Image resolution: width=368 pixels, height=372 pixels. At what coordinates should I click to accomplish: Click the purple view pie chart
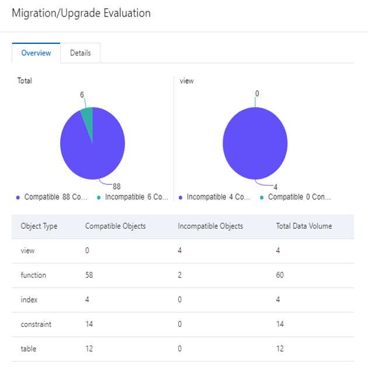pyautogui.click(x=255, y=144)
